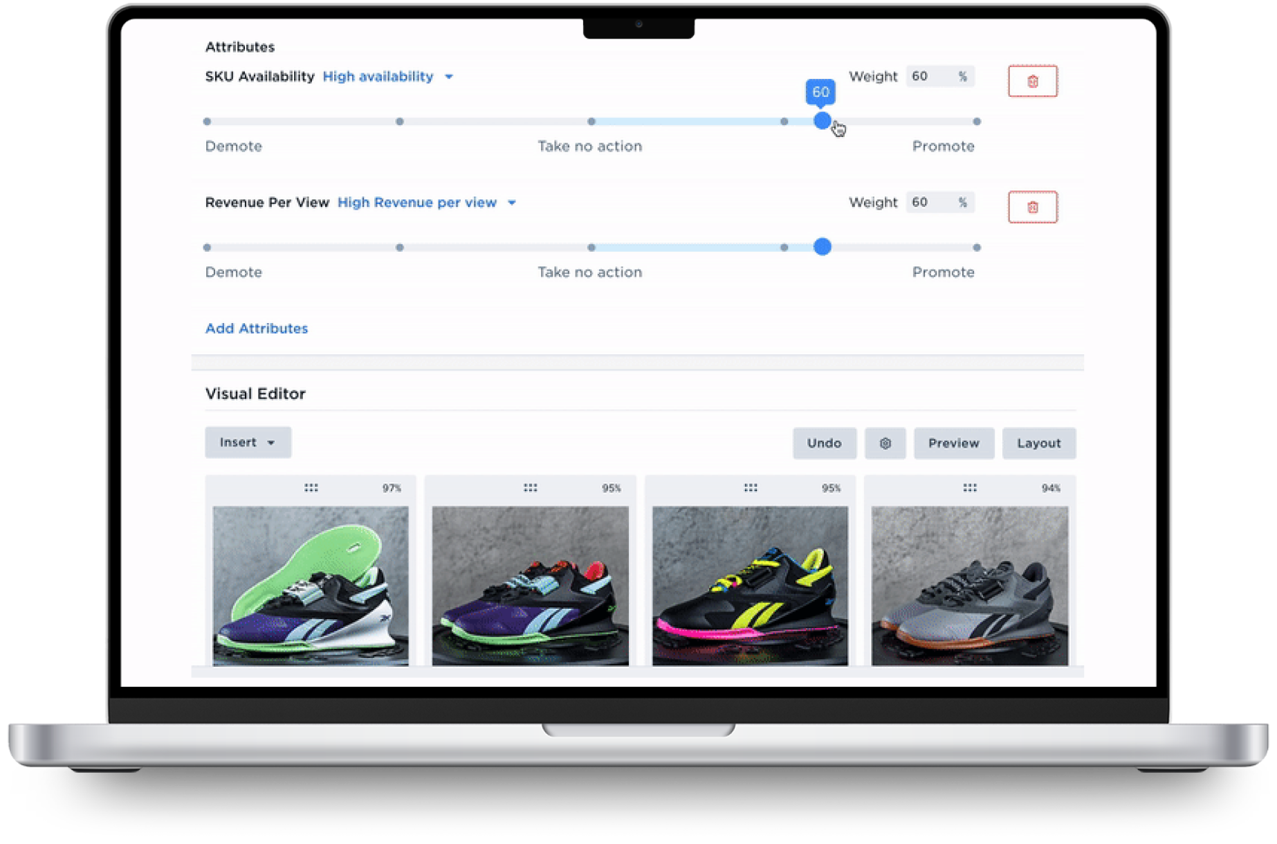Set Revenue Per View slider to Take no action
The height and width of the screenshot is (844, 1277).
pyautogui.click(x=591, y=247)
